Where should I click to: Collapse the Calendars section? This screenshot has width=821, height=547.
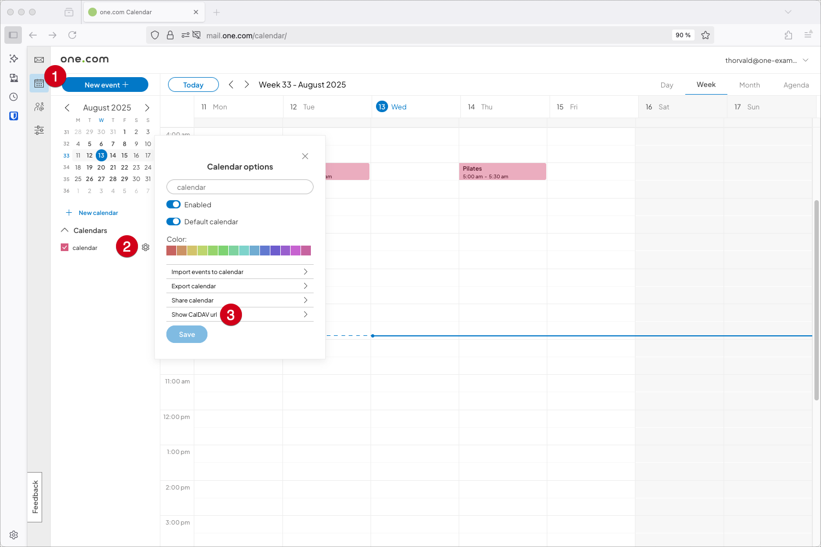pyautogui.click(x=64, y=230)
